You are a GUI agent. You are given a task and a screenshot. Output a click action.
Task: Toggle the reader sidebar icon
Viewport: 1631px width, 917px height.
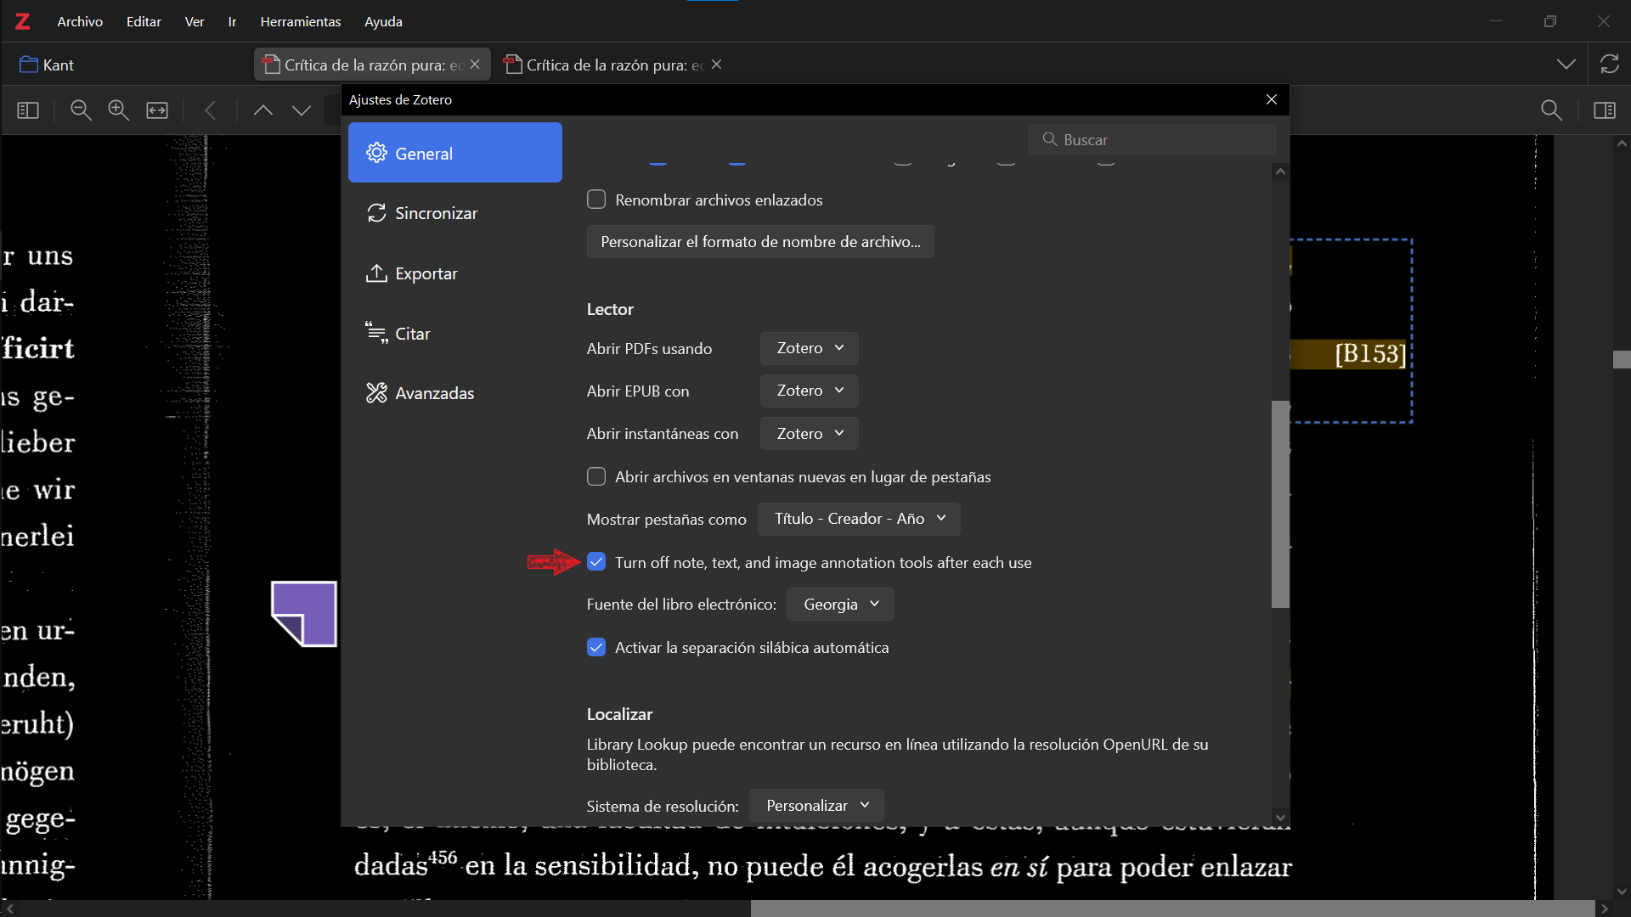(x=28, y=110)
